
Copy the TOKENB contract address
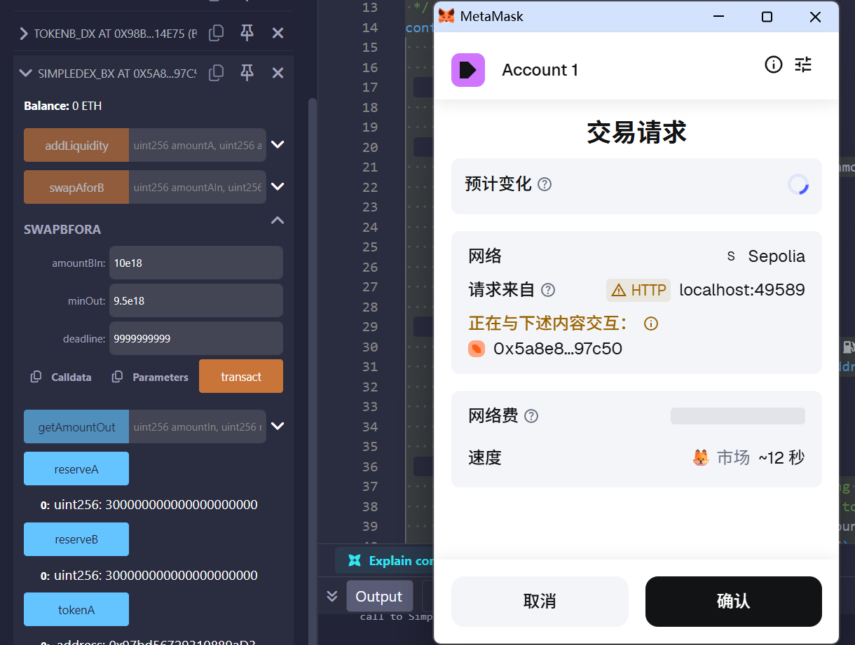pos(217,32)
